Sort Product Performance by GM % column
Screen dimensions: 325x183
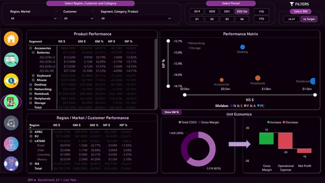(x=99, y=41)
